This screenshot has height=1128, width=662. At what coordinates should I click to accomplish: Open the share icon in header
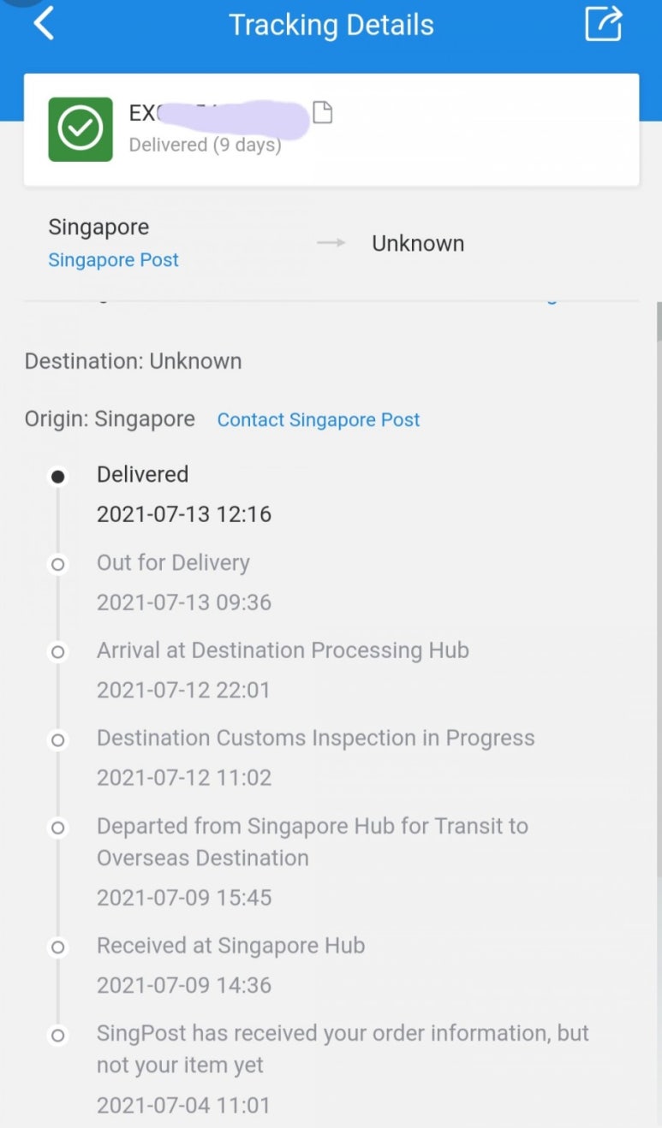[603, 23]
